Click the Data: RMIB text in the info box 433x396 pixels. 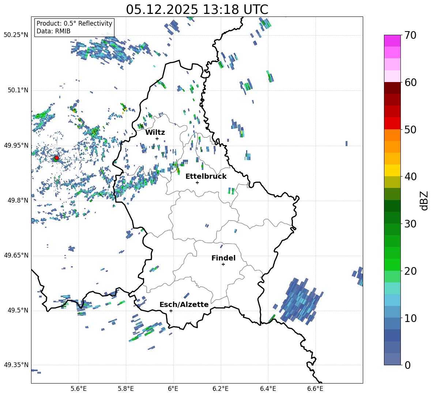click(53, 31)
